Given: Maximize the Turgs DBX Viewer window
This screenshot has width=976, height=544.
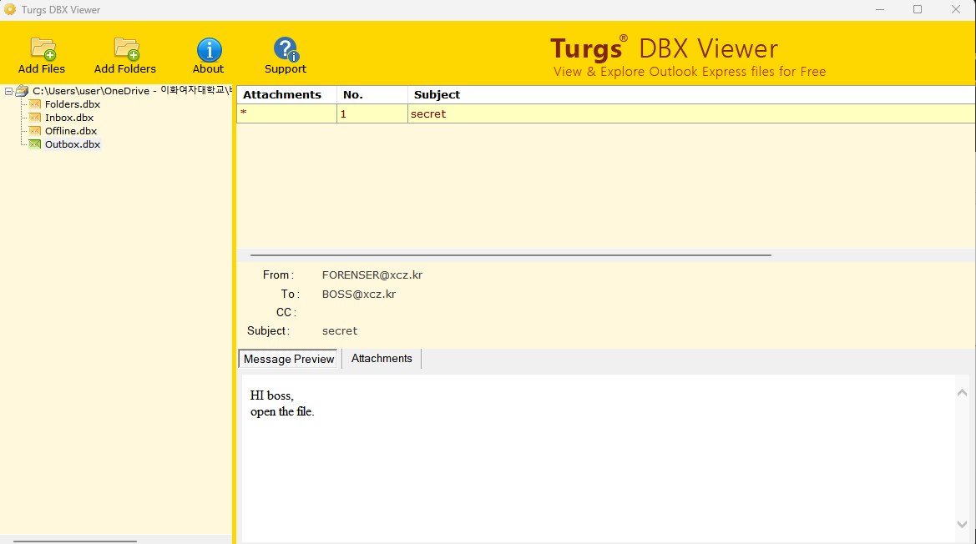Looking at the screenshot, I should click(x=918, y=9).
